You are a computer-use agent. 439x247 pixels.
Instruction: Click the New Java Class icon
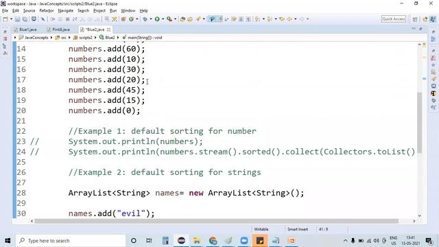(131, 19)
